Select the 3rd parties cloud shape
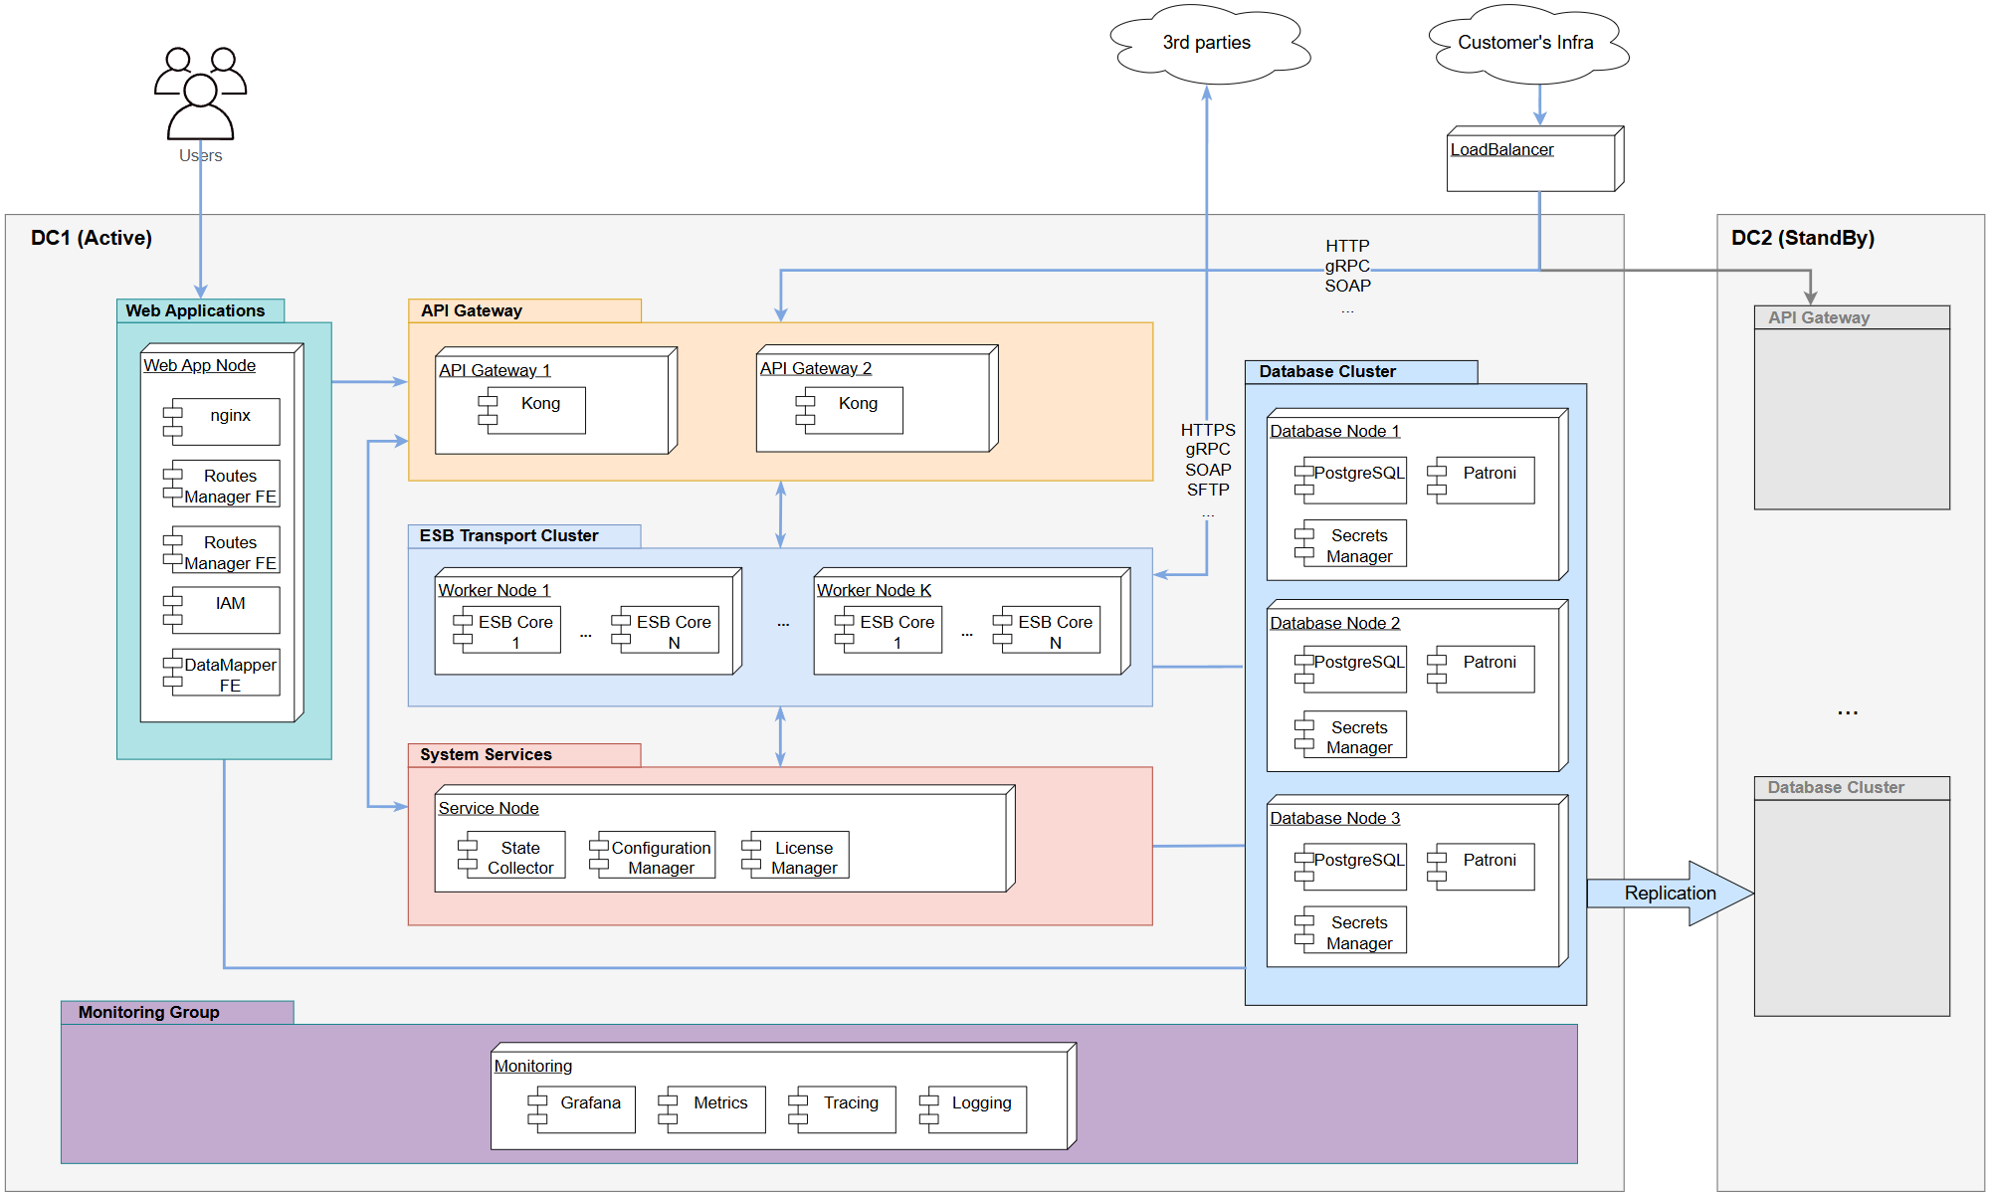 tap(1206, 43)
